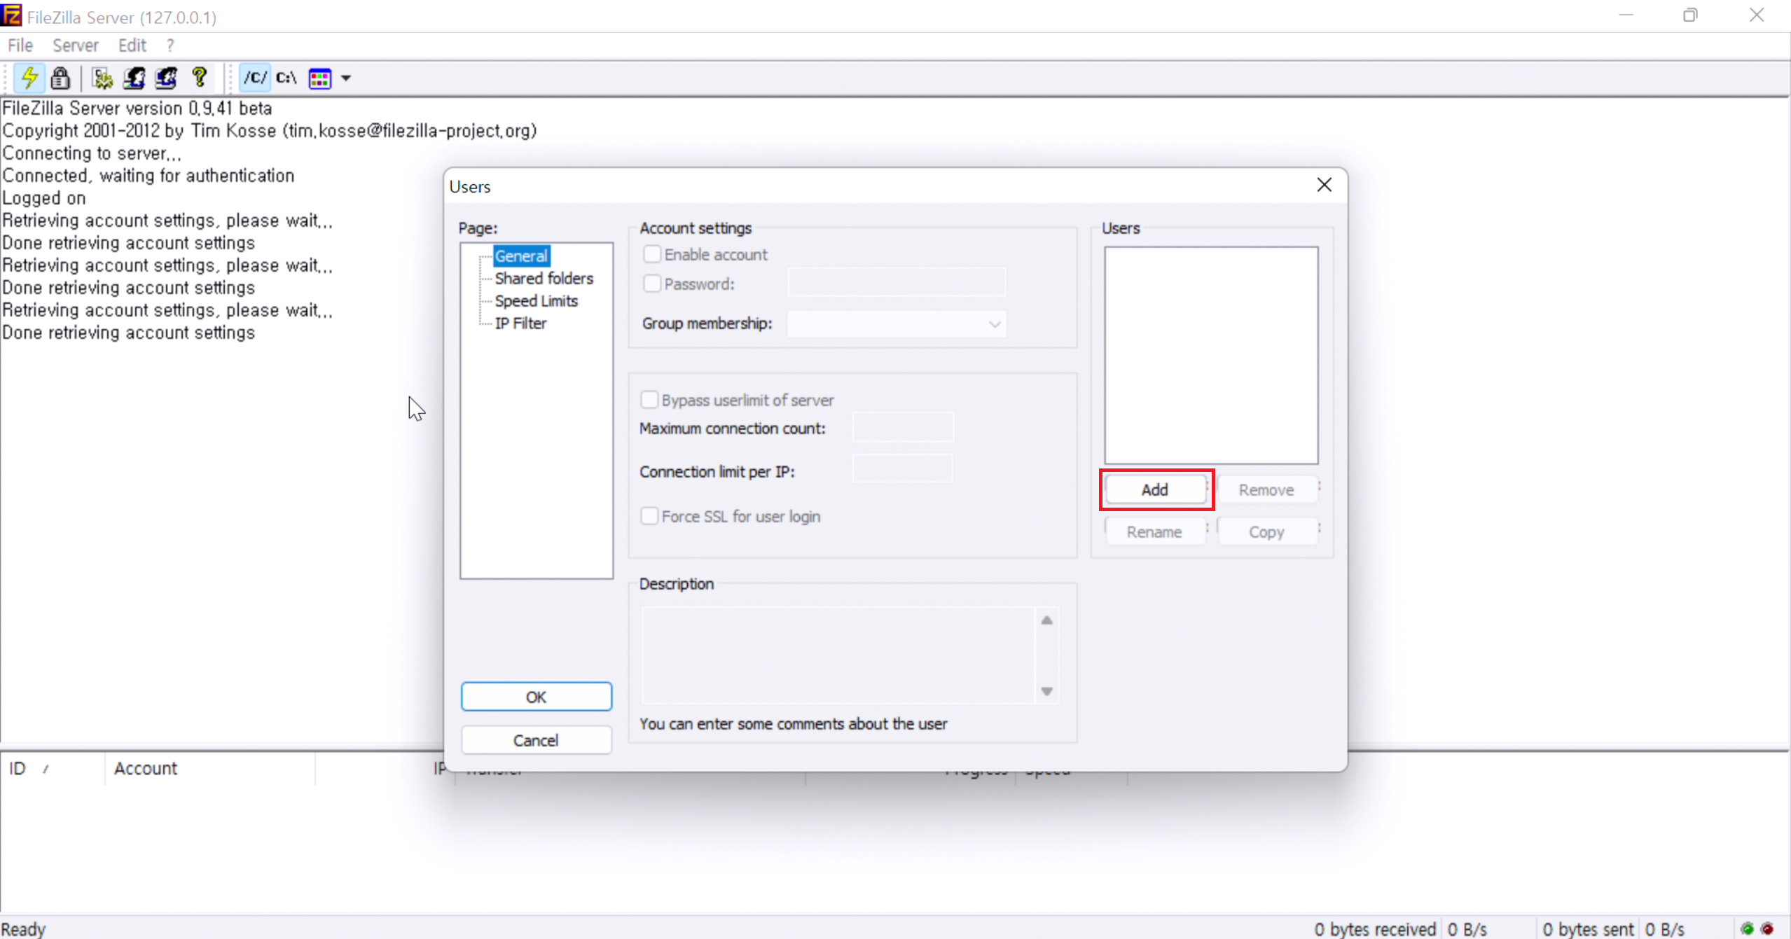Click the single user accounts icon
This screenshot has height=939, width=1791.
tap(134, 78)
